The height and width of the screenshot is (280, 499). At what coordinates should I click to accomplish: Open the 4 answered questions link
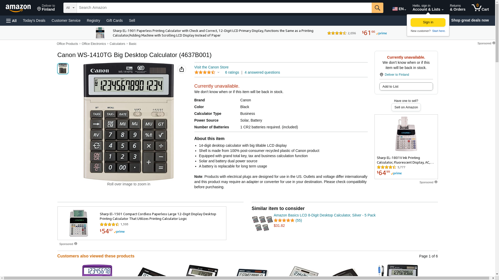click(262, 72)
